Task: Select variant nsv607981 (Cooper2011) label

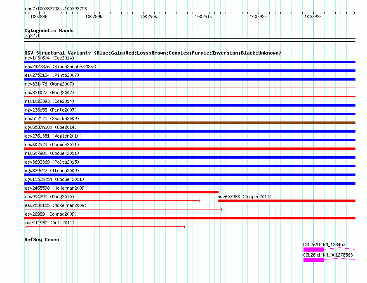Action: (52, 153)
